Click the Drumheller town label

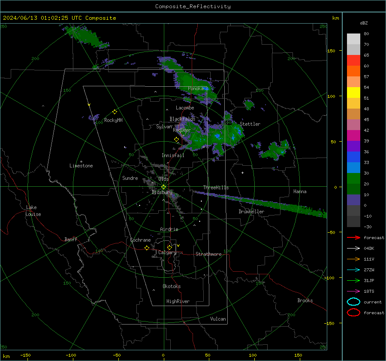coord(251,212)
